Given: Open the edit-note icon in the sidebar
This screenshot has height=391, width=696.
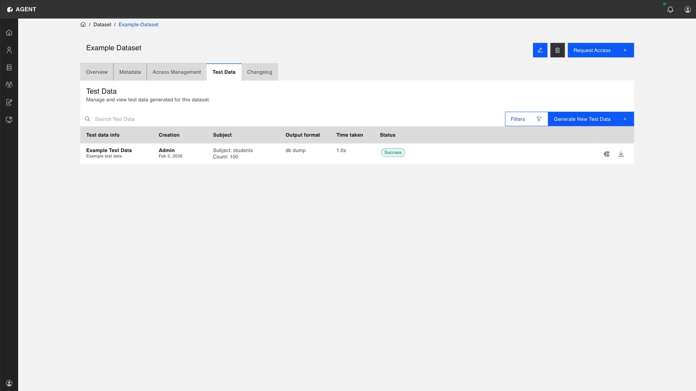Looking at the screenshot, I should point(9,102).
